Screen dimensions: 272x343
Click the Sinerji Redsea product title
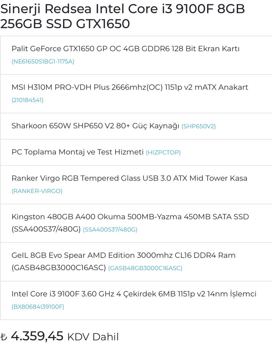[x=123, y=16]
